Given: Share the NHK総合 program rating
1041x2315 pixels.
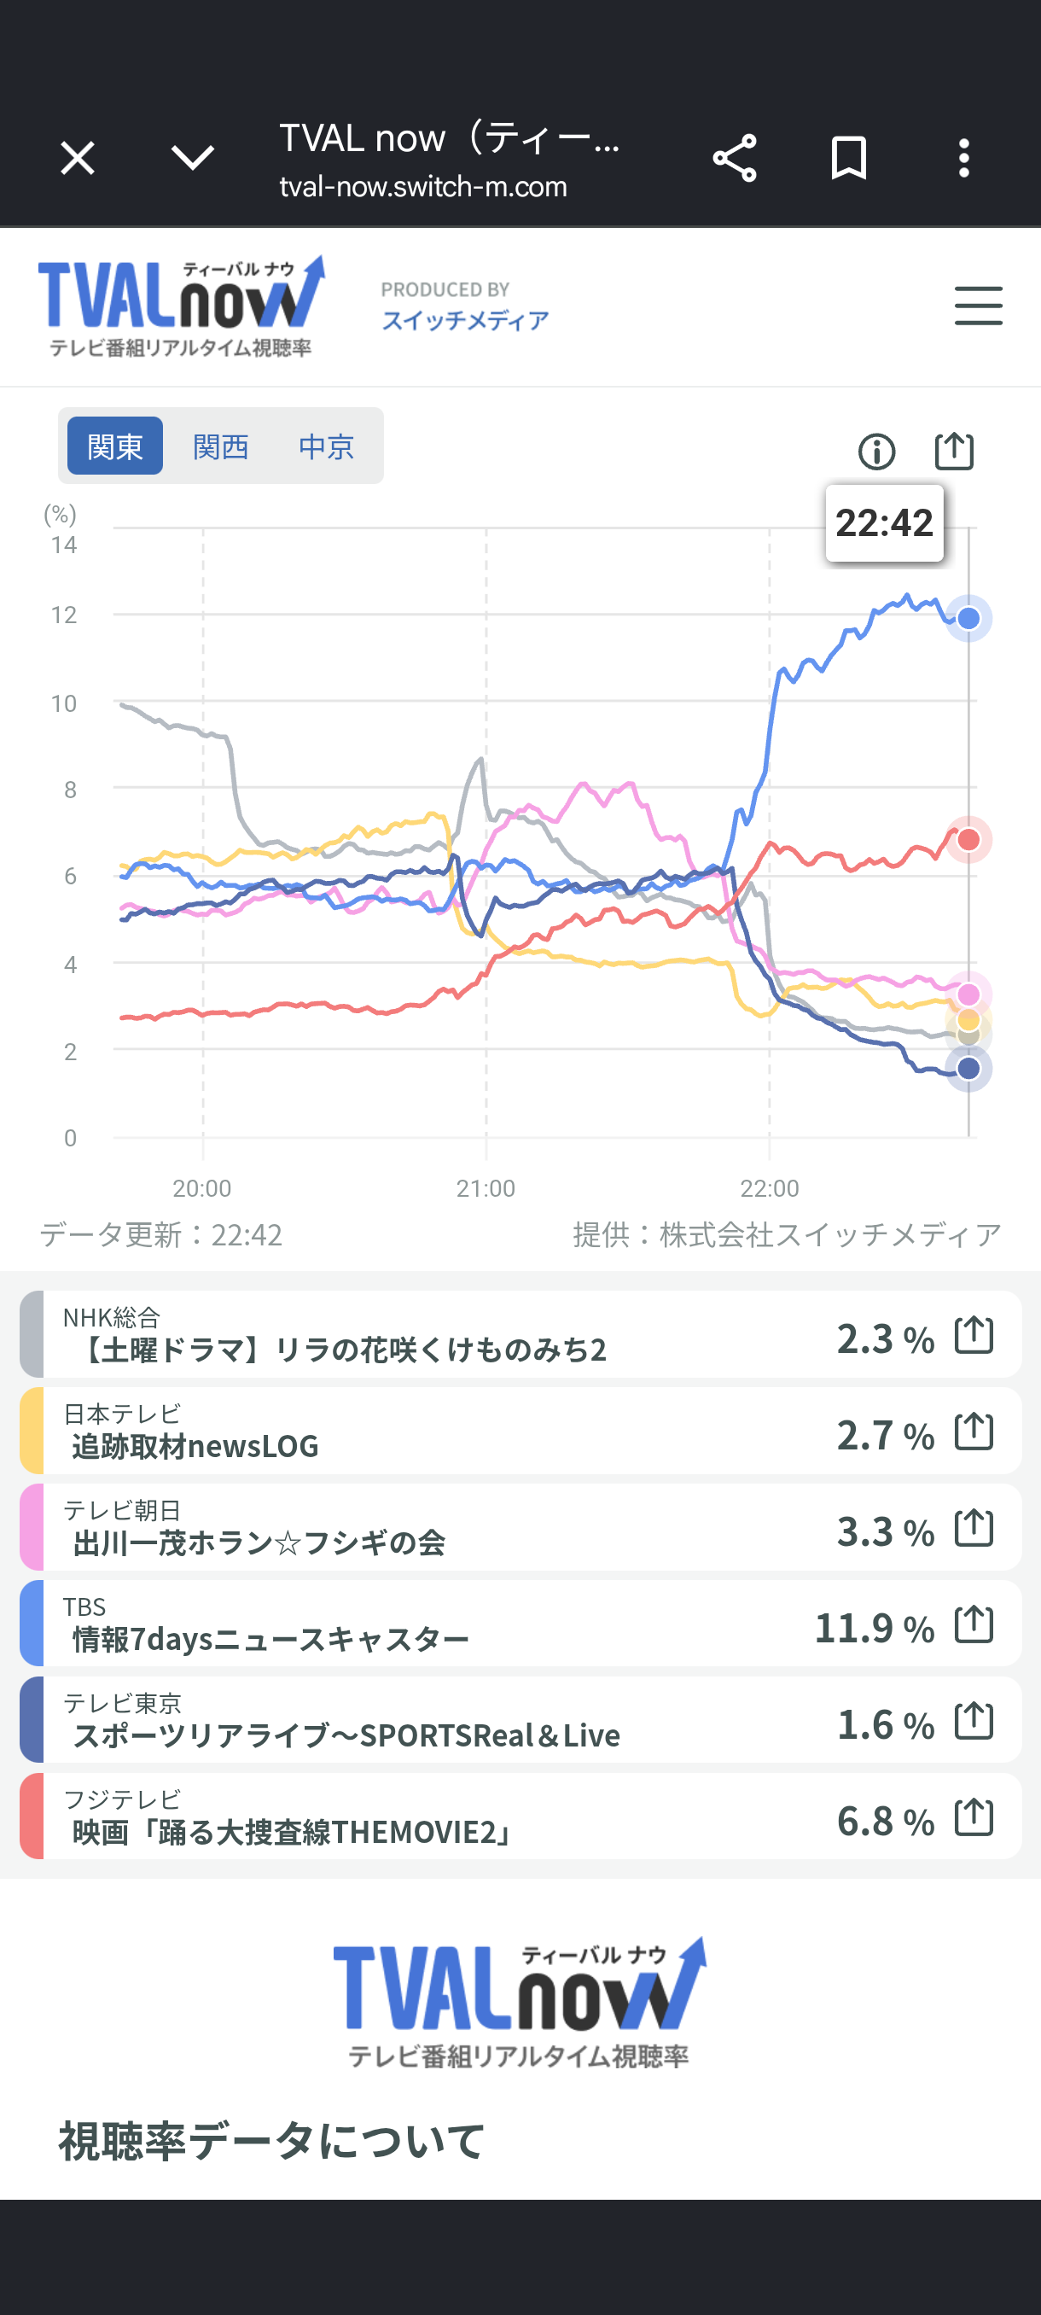Looking at the screenshot, I should click(974, 1334).
